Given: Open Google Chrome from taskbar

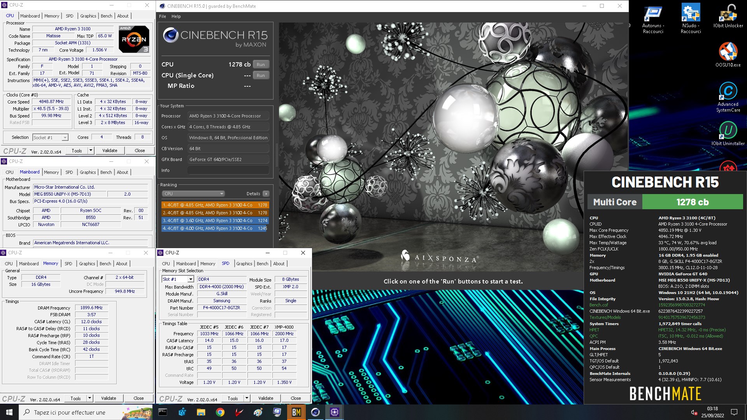Looking at the screenshot, I should (x=220, y=412).
